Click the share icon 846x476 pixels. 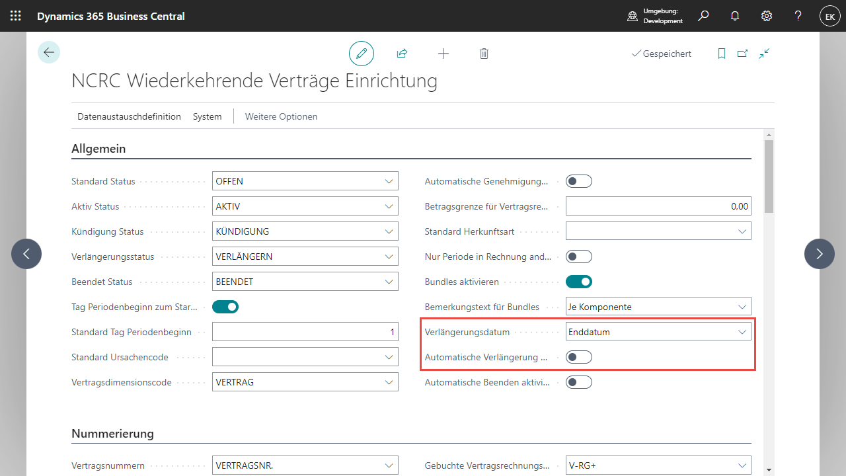point(402,54)
